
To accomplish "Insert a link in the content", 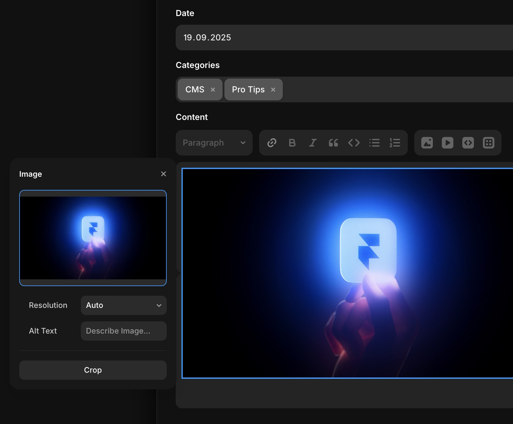I will 272,143.
